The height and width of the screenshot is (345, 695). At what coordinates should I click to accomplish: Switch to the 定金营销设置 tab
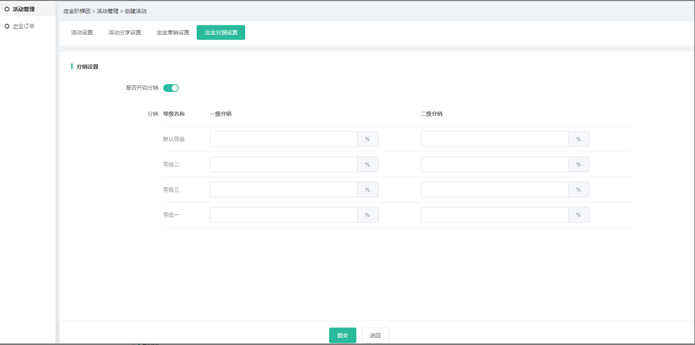point(172,33)
